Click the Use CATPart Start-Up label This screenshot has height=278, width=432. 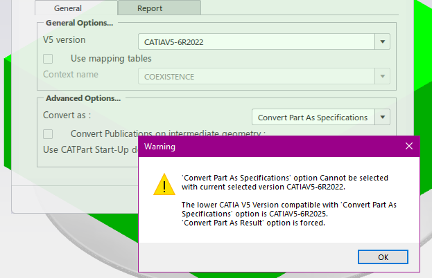coord(89,148)
